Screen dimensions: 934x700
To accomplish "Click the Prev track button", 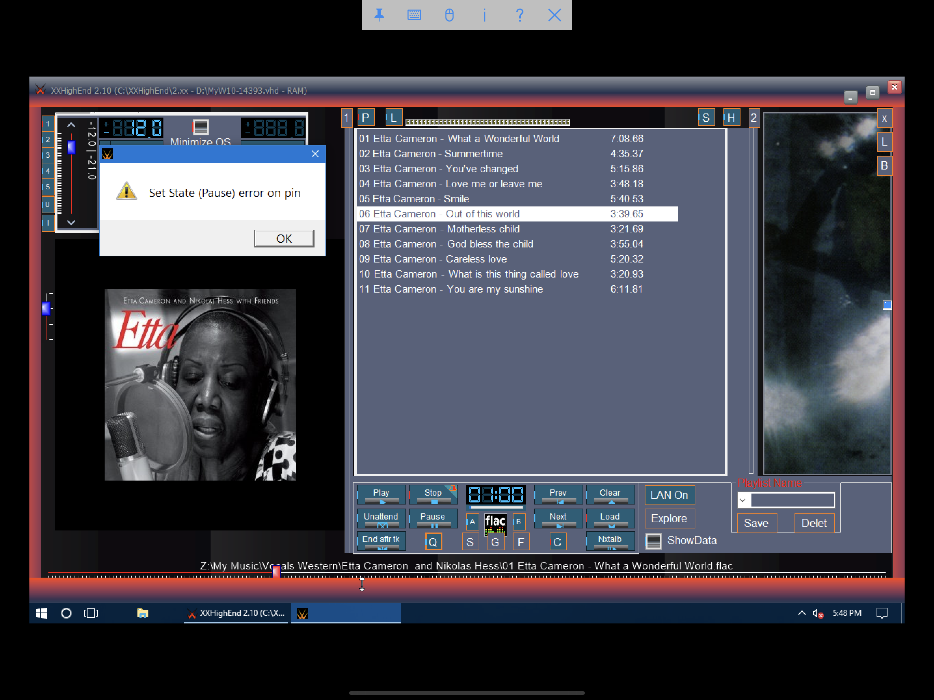I will pyautogui.click(x=558, y=494).
